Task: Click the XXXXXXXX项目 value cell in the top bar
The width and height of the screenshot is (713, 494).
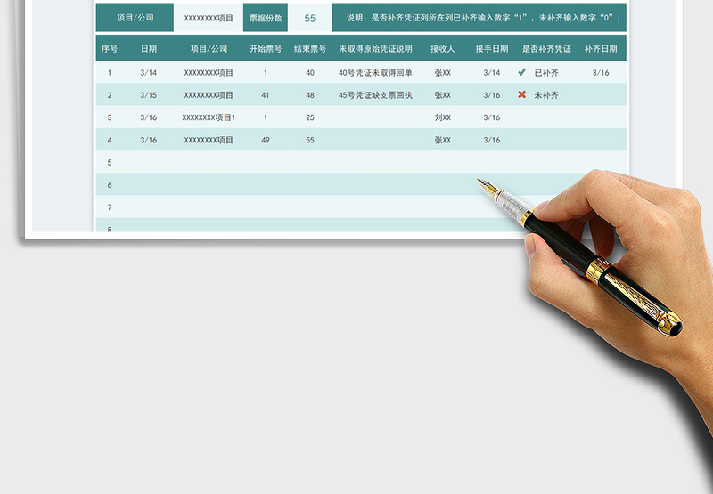Action: click(209, 18)
